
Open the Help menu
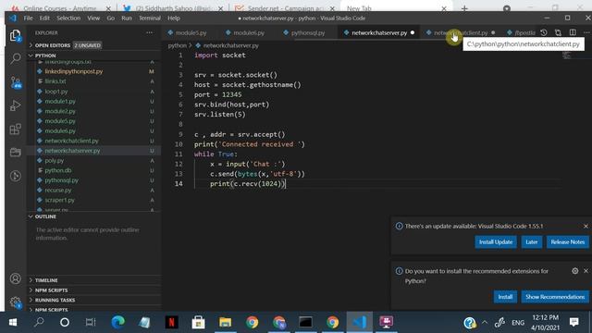point(174,18)
